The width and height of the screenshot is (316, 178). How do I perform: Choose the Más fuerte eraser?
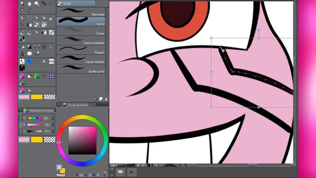coord(81,12)
